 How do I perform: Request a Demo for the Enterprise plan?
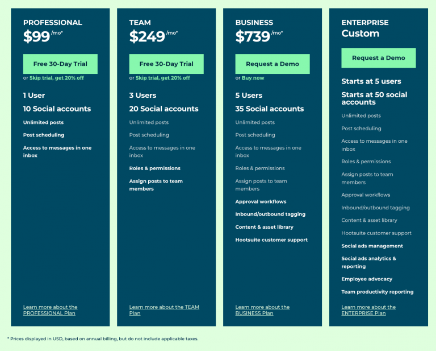point(379,57)
